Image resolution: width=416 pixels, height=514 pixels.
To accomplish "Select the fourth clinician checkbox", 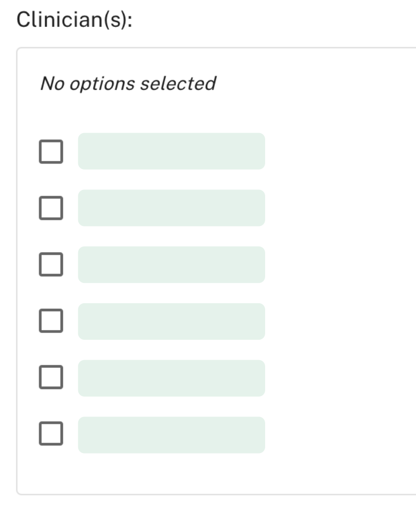I will pos(51,322).
